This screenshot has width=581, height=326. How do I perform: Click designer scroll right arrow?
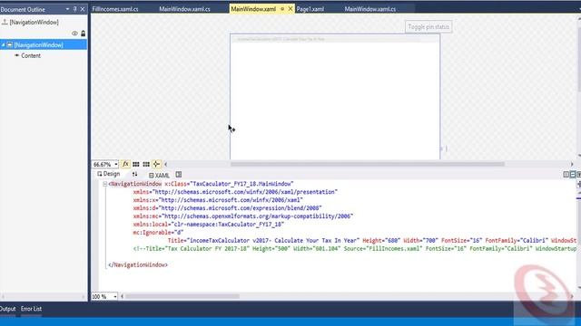[572, 164]
